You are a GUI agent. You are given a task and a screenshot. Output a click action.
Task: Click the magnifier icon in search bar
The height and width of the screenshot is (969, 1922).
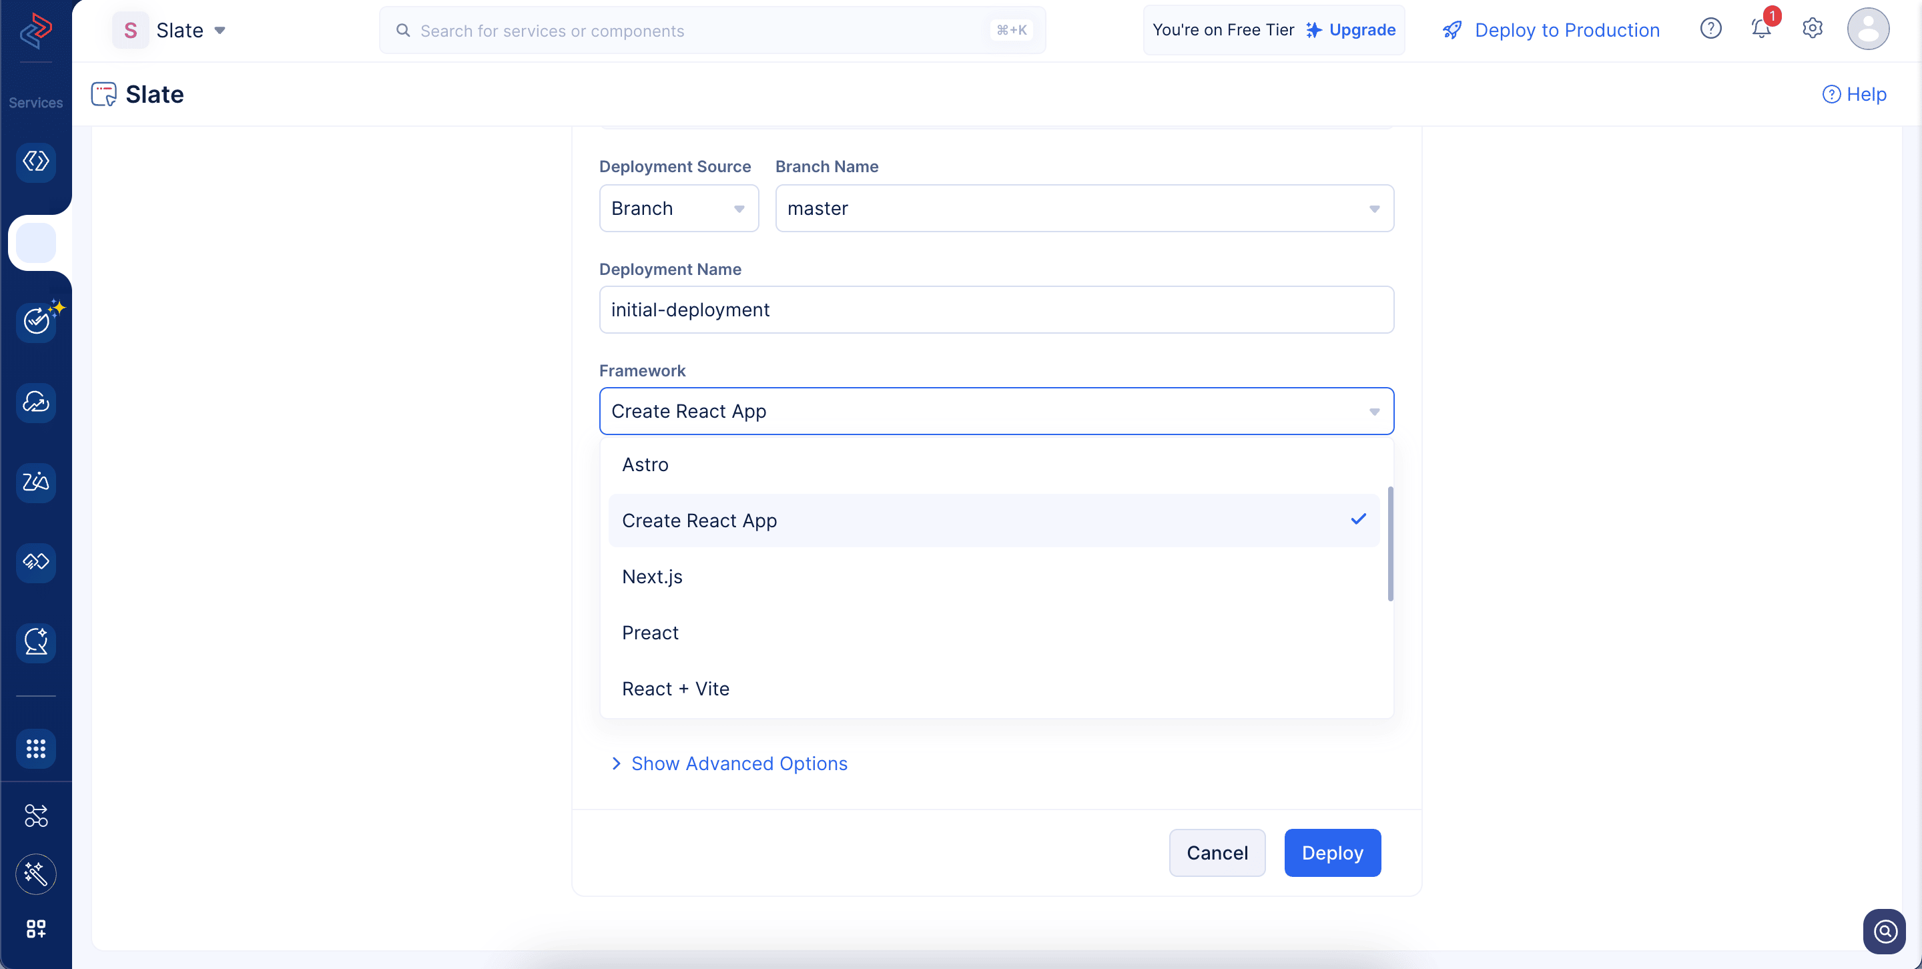403,31
